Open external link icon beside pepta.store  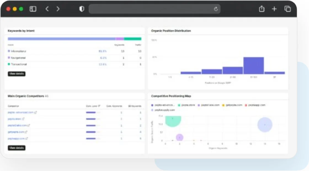[x=23, y=119]
